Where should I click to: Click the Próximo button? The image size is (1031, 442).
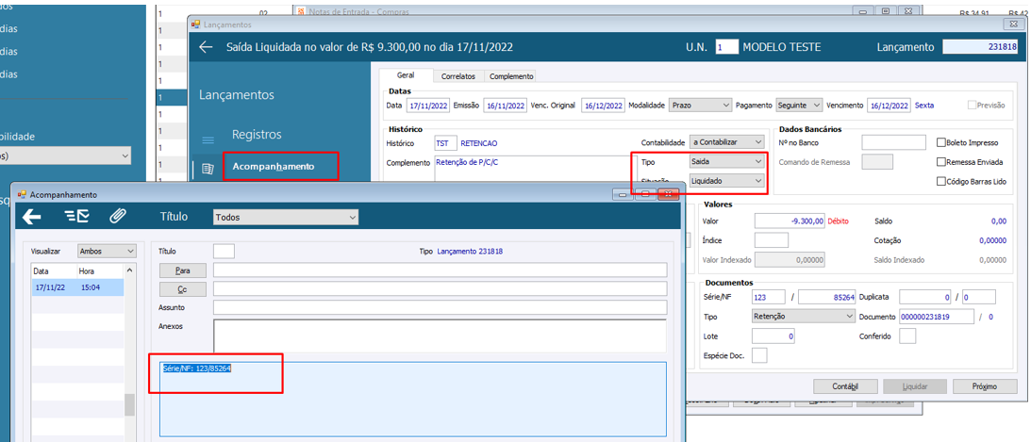click(x=985, y=386)
